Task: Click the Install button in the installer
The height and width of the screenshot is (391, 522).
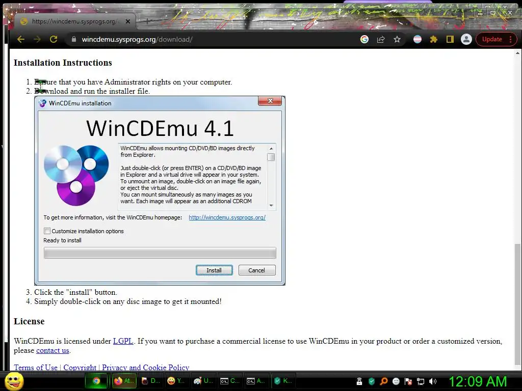Action: [x=214, y=270]
